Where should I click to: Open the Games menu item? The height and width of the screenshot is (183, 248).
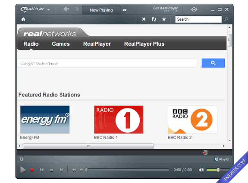pos(61,44)
